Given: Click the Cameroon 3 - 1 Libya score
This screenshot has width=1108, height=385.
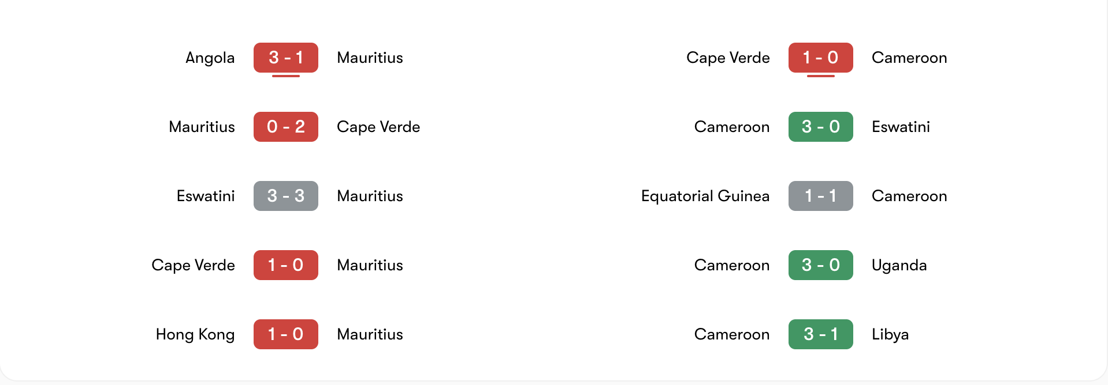Looking at the screenshot, I should coord(820,334).
